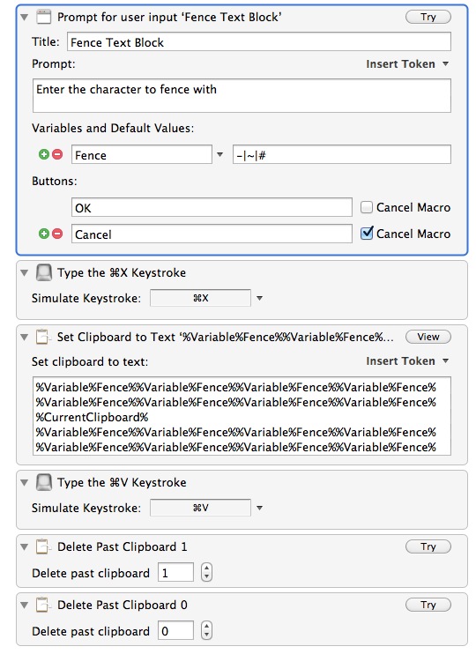Enable Cancel Macro checkbox for OK button
This screenshot has height=654, width=476.
tap(367, 207)
